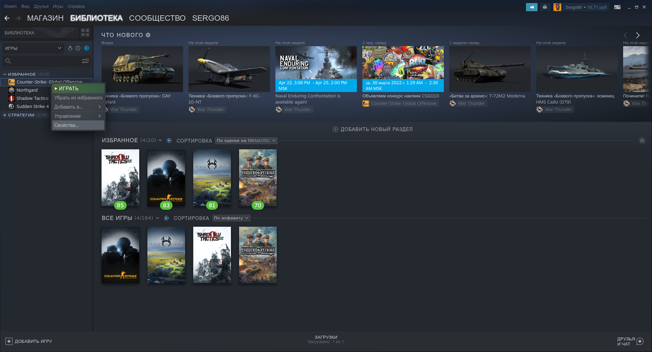Open ДРУЗЬЯ И ЧАТ panel
This screenshot has height=352, width=652.
tap(630, 341)
